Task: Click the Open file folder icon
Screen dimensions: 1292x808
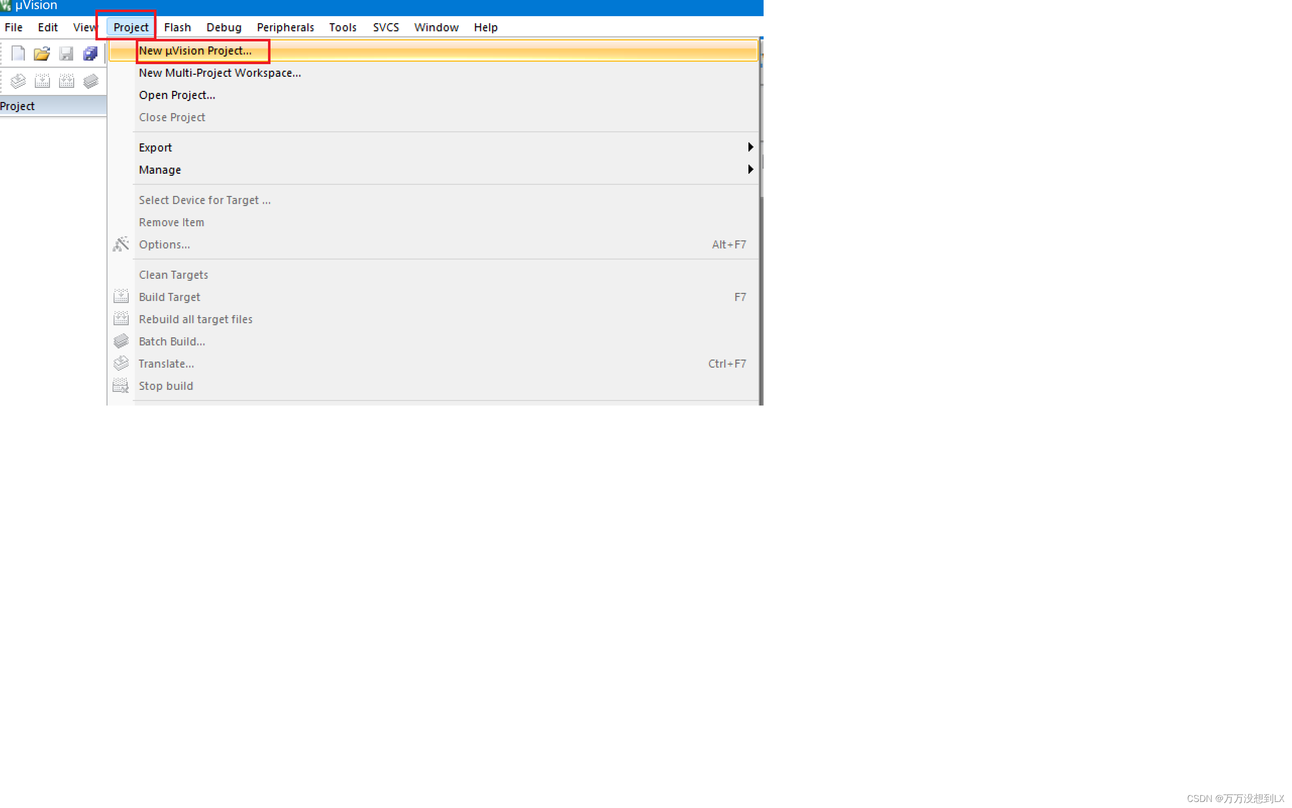Action: click(x=42, y=54)
